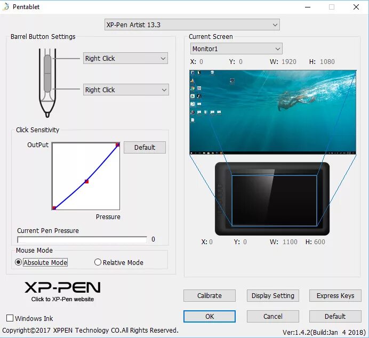The width and height of the screenshot is (369, 338).
Task: Click the tablet height value 600
Action: (x=319, y=242)
